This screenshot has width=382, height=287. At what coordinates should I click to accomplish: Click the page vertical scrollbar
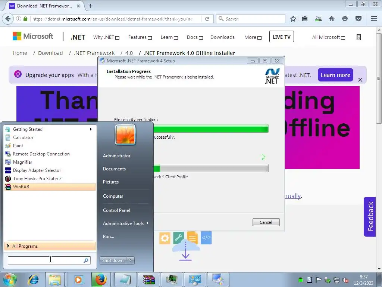point(379,78)
